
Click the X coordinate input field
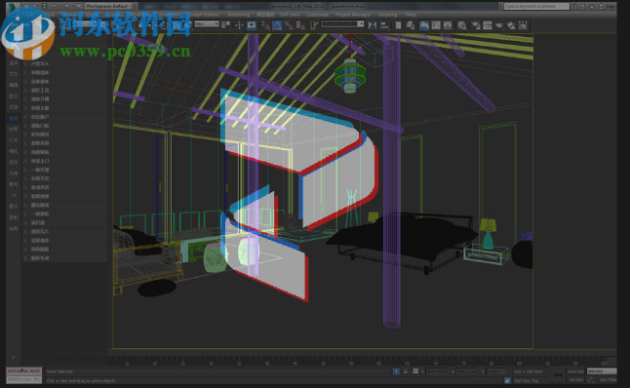(436, 371)
